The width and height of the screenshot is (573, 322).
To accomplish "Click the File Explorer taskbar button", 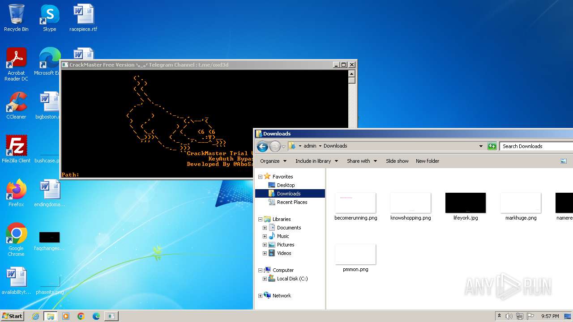I will (51, 316).
